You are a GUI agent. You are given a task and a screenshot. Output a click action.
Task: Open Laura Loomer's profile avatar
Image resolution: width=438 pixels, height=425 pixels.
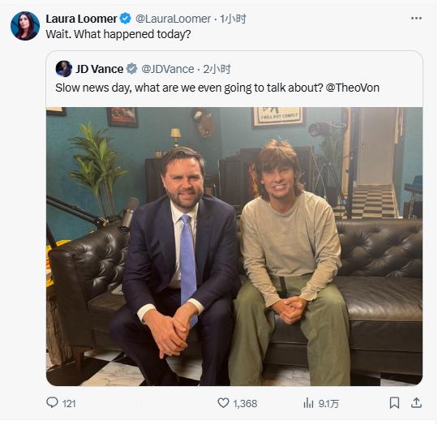coord(25,26)
